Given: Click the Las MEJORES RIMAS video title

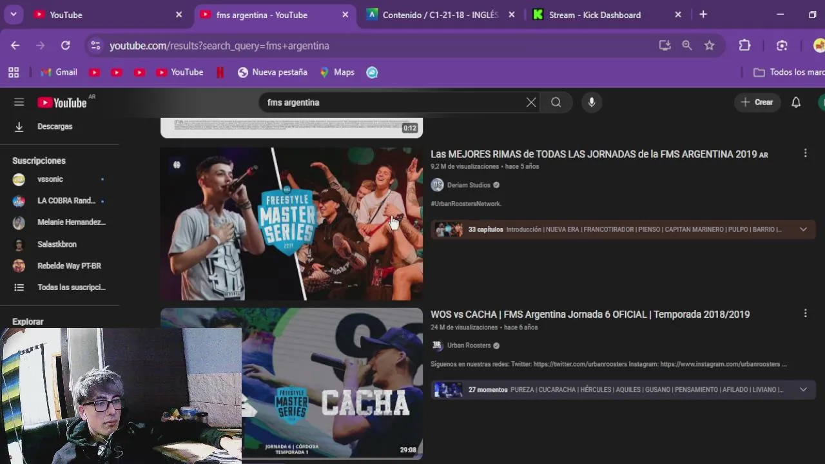Looking at the screenshot, I should [599, 155].
